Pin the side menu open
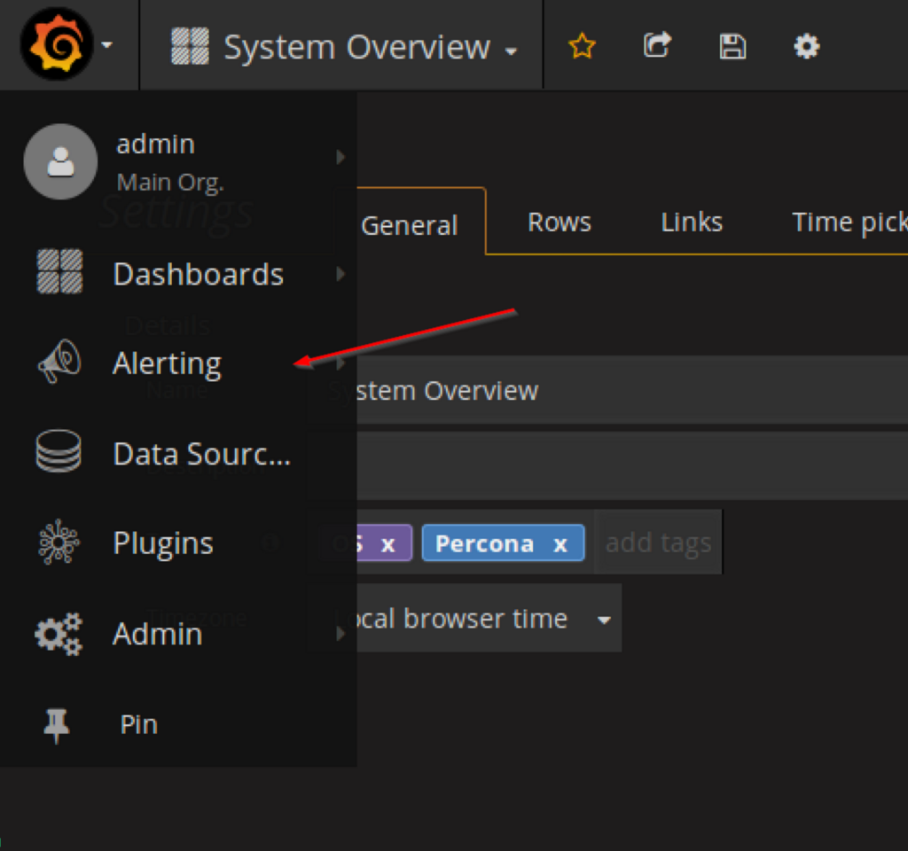This screenshot has width=908, height=851. click(x=57, y=725)
